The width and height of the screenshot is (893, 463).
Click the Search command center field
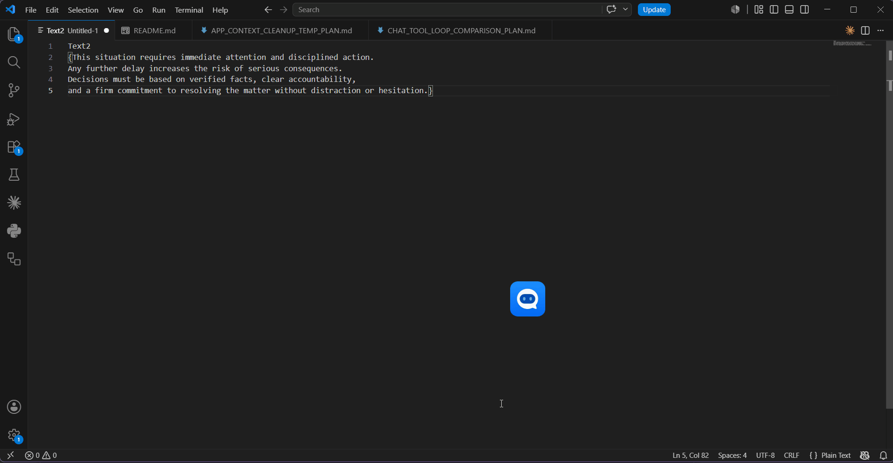point(447,9)
